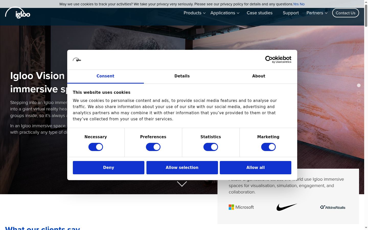Click the 'What our clients say' heading
The height and width of the screenshot is (230, 368).
[x=42, y=228]
